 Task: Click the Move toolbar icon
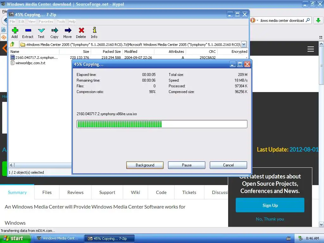pyautogui.click(x=68, y=30)
